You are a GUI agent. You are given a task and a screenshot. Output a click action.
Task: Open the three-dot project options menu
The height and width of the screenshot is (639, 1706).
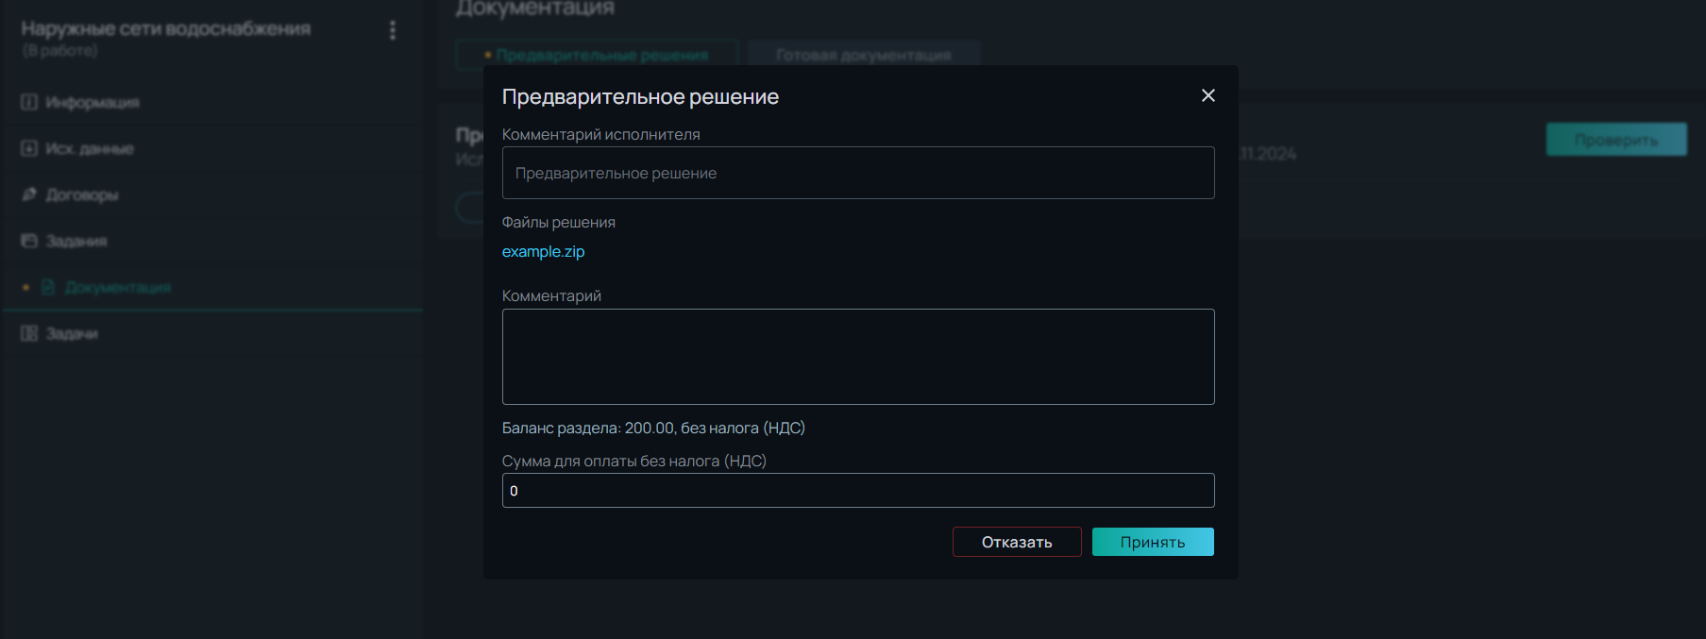tap(393, 30)
